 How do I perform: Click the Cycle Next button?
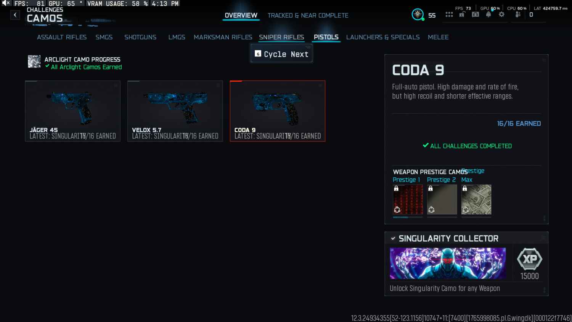point(281,54)
